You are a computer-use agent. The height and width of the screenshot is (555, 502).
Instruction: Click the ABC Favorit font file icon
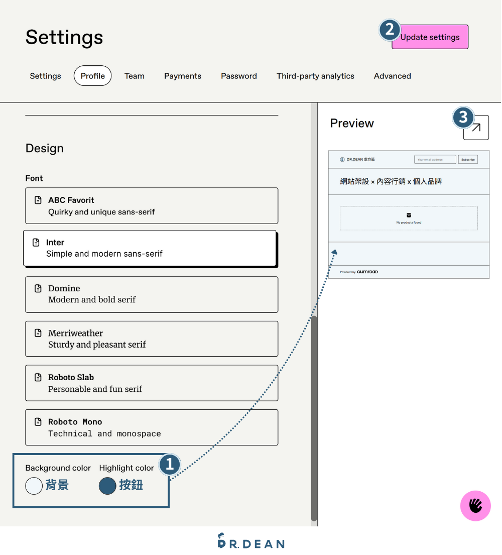coord(38,200)
